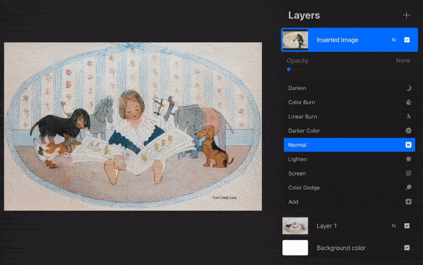This screenshot has height=265, width=423.
Task: Hide the Inserted Image layer
Action: coord(407,40)
